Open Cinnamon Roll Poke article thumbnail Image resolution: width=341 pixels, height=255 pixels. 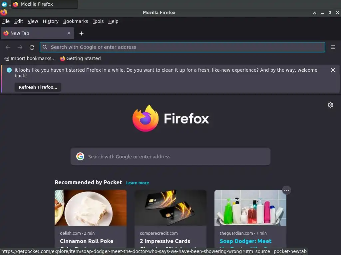tap(91, 208)
